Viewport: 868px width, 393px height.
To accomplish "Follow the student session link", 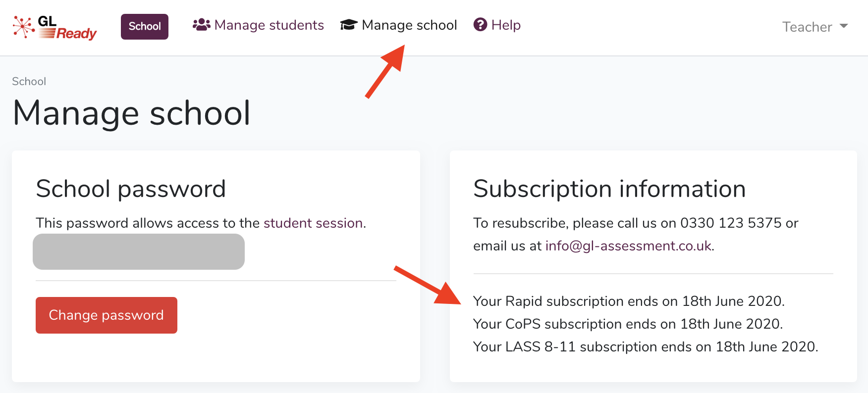I will click(x=313, y=223).
